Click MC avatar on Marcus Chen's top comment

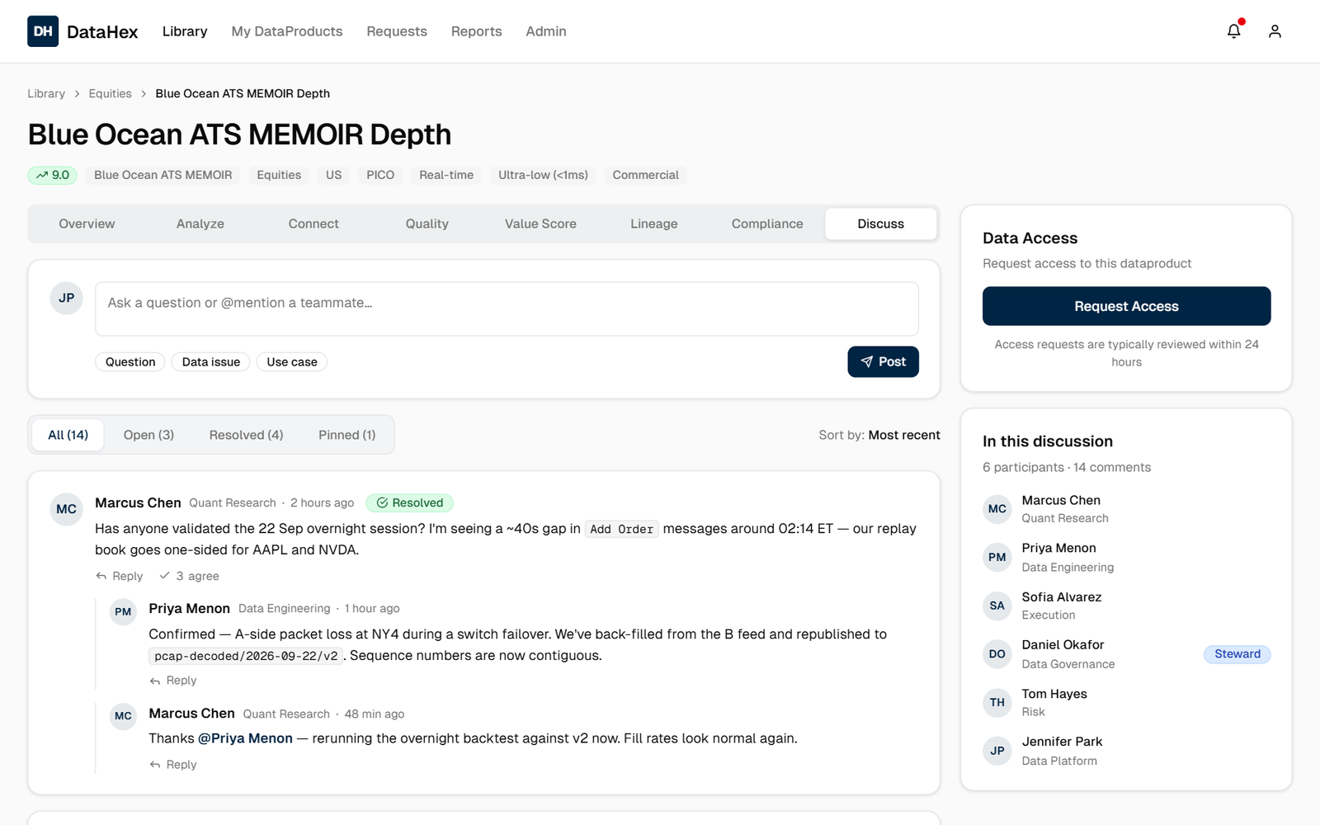67,509
